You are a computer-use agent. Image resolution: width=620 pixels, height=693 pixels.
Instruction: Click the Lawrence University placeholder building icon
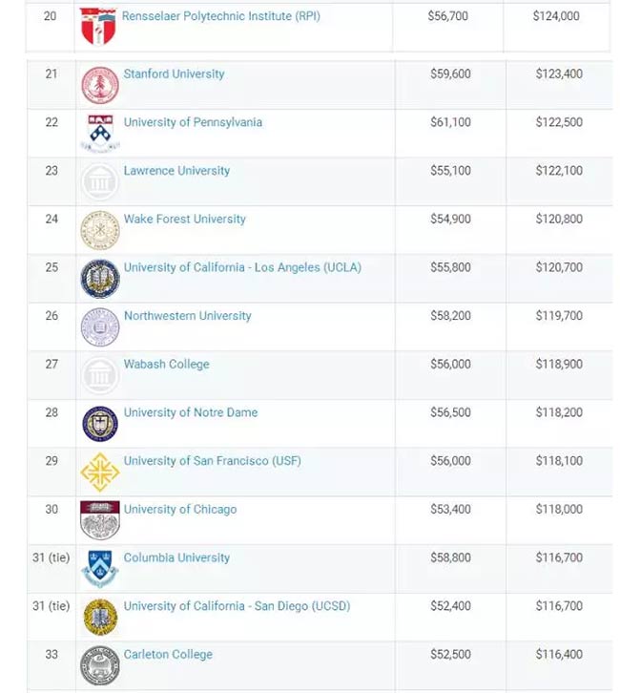[100, 181]
